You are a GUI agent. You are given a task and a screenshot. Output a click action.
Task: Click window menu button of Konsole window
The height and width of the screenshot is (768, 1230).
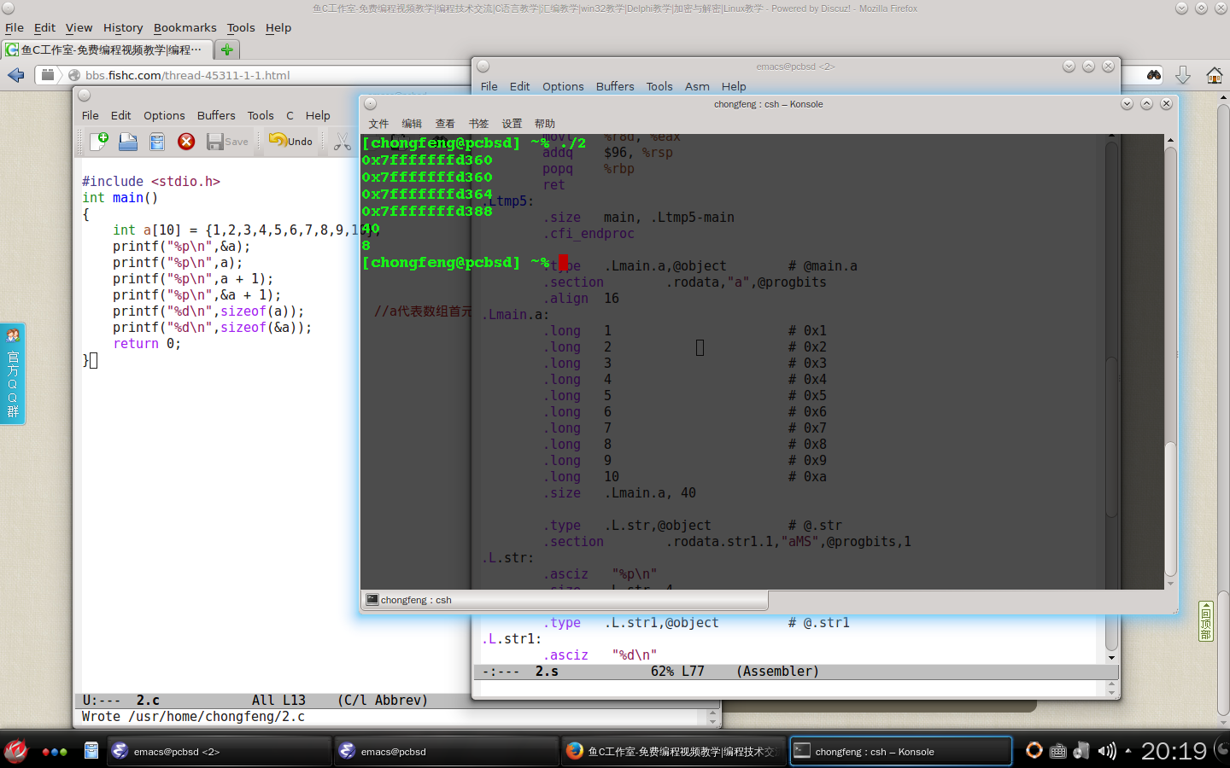370,104
